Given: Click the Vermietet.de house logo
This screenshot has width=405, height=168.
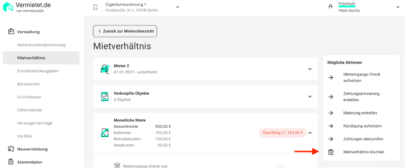Looking at the screenshot, I should (x=8, y=7).
